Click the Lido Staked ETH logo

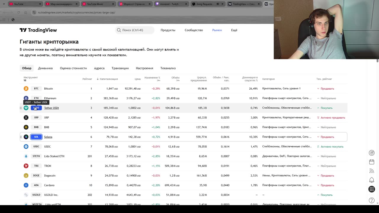pos(26,156)
